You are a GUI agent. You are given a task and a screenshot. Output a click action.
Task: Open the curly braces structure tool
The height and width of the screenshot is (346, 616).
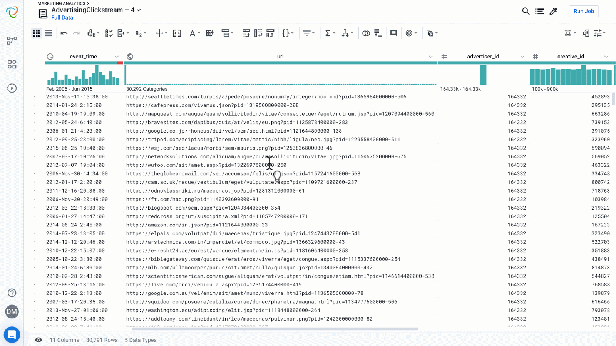[x=286, y=33]
